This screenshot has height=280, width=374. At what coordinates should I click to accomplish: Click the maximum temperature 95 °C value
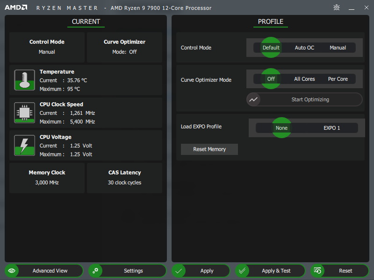pos(73,89)
